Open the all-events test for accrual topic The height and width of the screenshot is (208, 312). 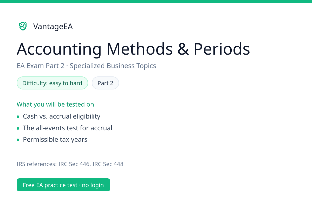[x=68, y=128]
